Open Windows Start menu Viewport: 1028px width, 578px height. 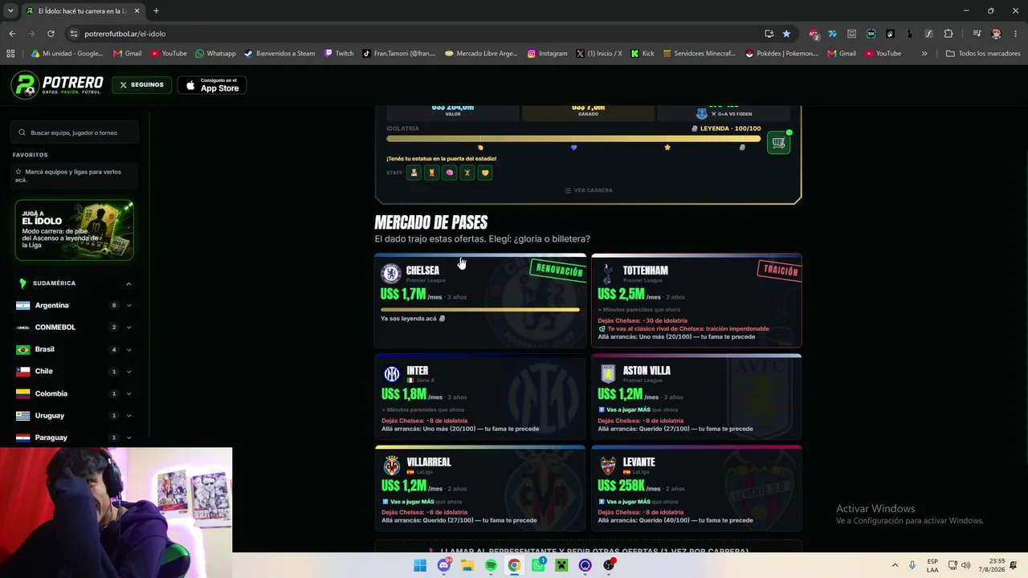coord(420,565)
